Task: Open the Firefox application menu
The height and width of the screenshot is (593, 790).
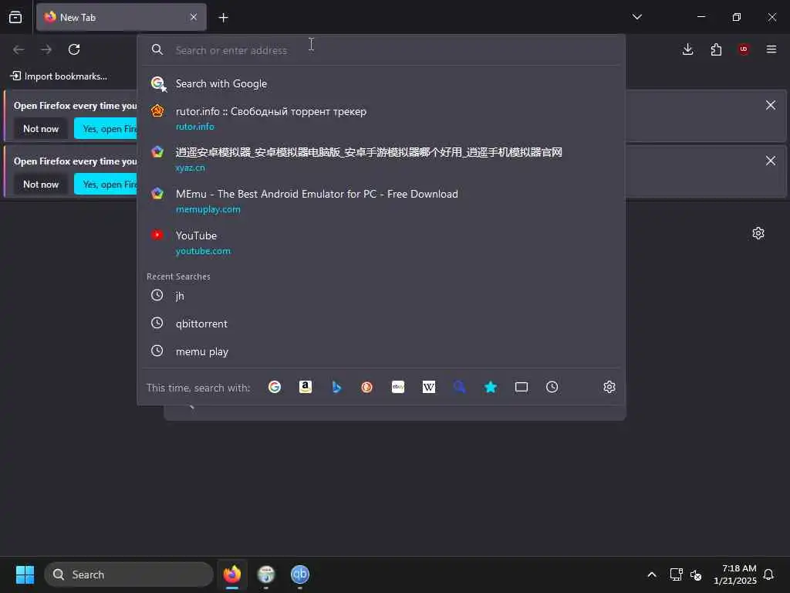Action: click(771, 49)
